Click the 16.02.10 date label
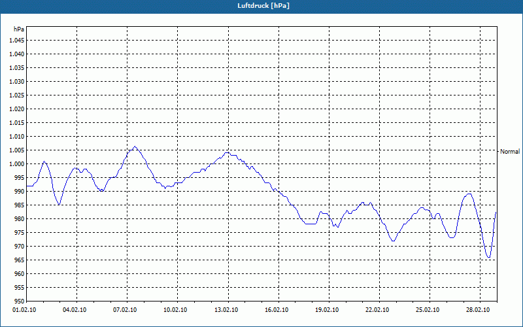The height and width of the screenshot is (327, 523). point(277,310)
